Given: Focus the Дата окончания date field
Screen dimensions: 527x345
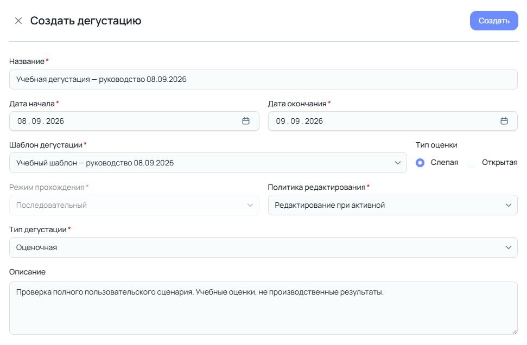Looking at the screenshot, I should coord(392,121).
